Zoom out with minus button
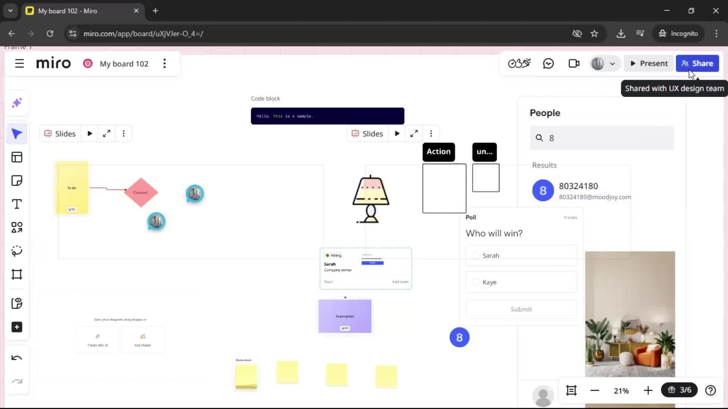 (595, 390)
